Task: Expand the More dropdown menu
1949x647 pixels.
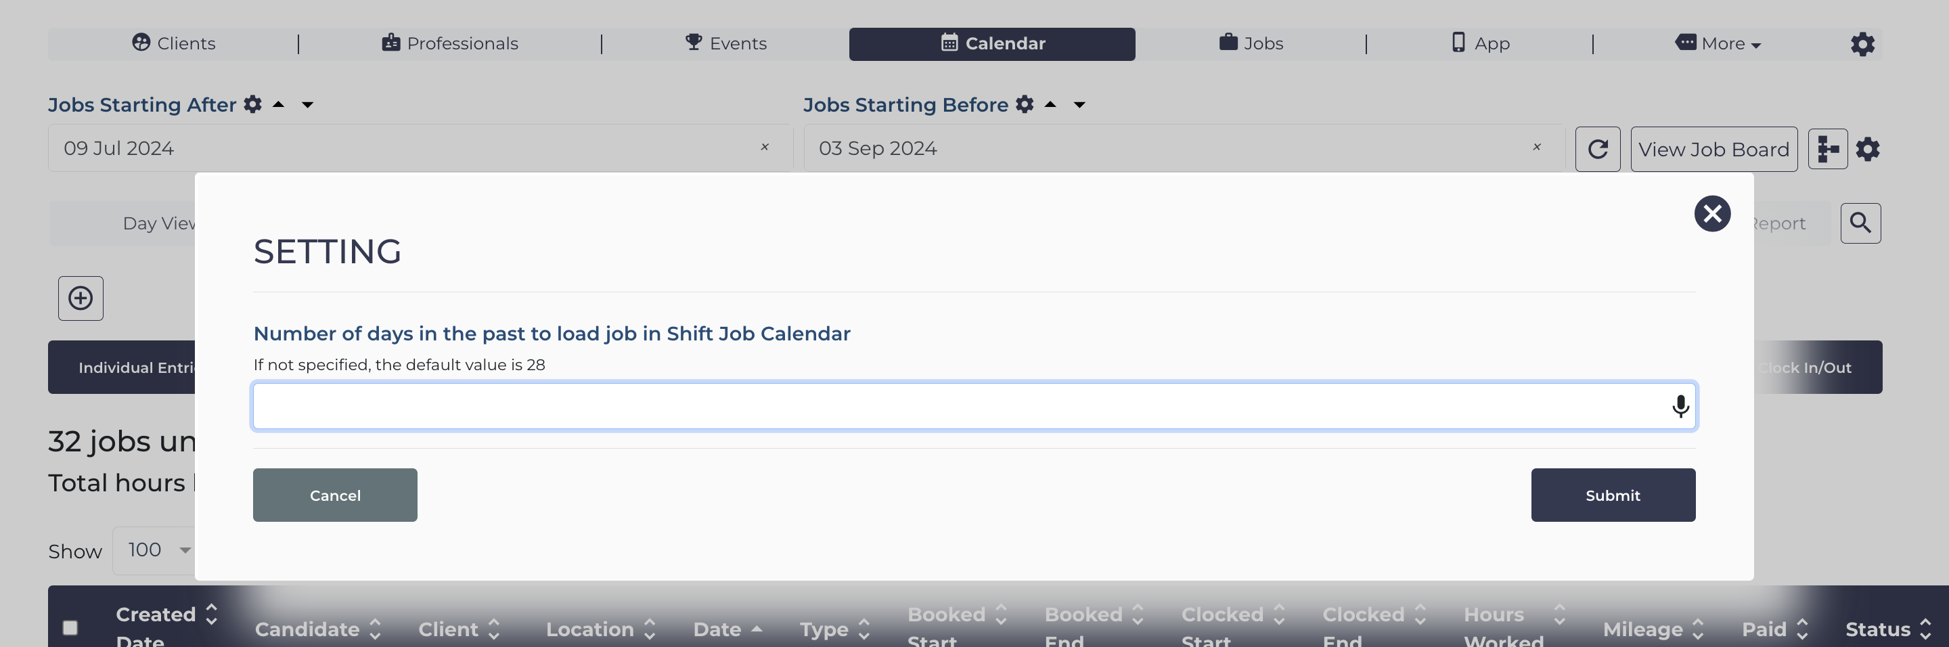Action: click(1718, 44)
